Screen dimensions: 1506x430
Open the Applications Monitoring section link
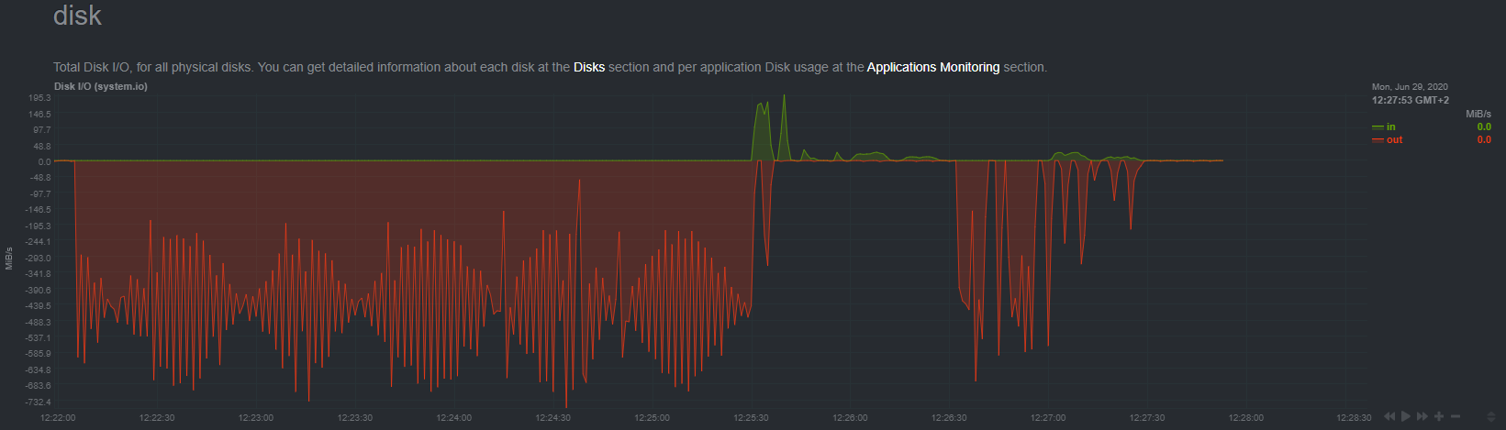click(x=932, y=67)
